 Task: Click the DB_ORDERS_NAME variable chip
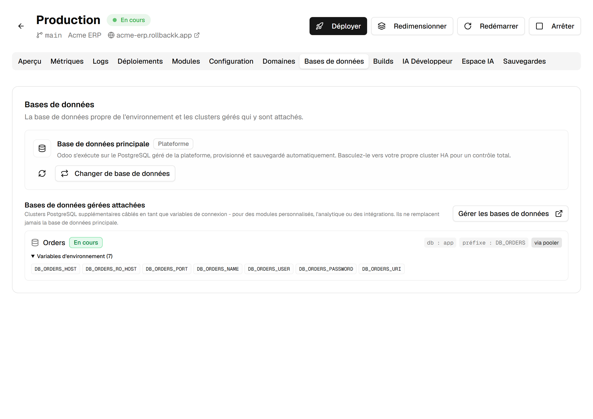(218, 269)
